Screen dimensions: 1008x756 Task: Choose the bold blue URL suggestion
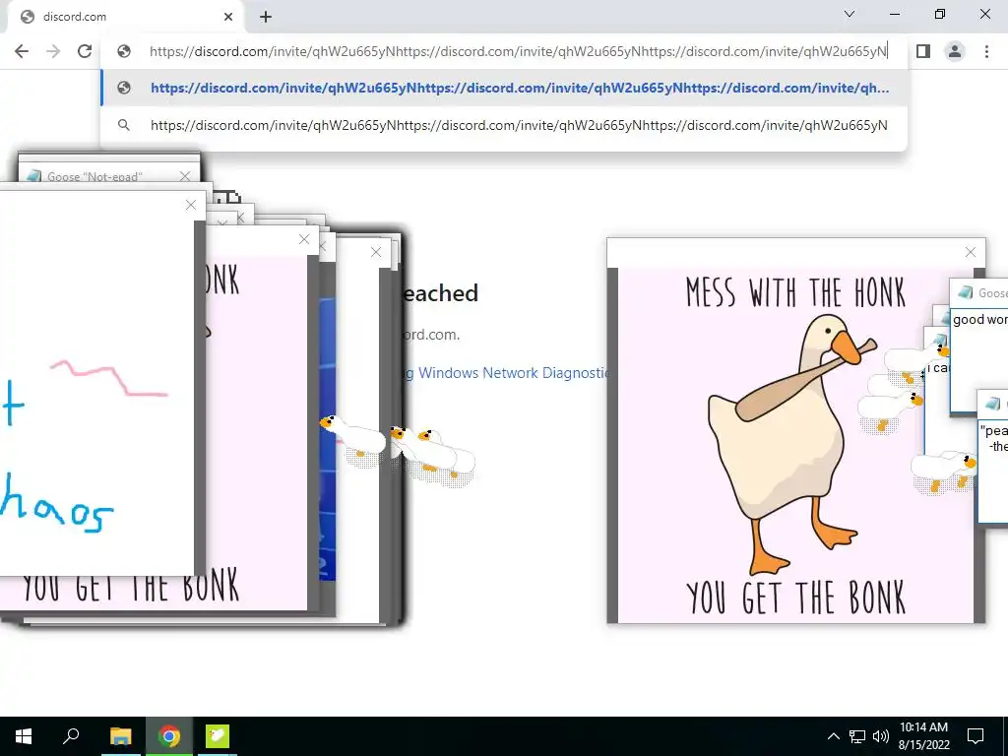(504, 88)
